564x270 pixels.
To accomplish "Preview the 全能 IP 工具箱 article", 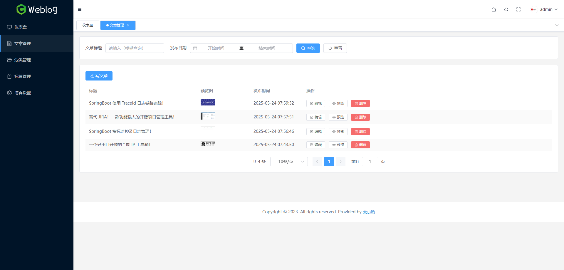I will pyautogui.click(x=338, y=145).
